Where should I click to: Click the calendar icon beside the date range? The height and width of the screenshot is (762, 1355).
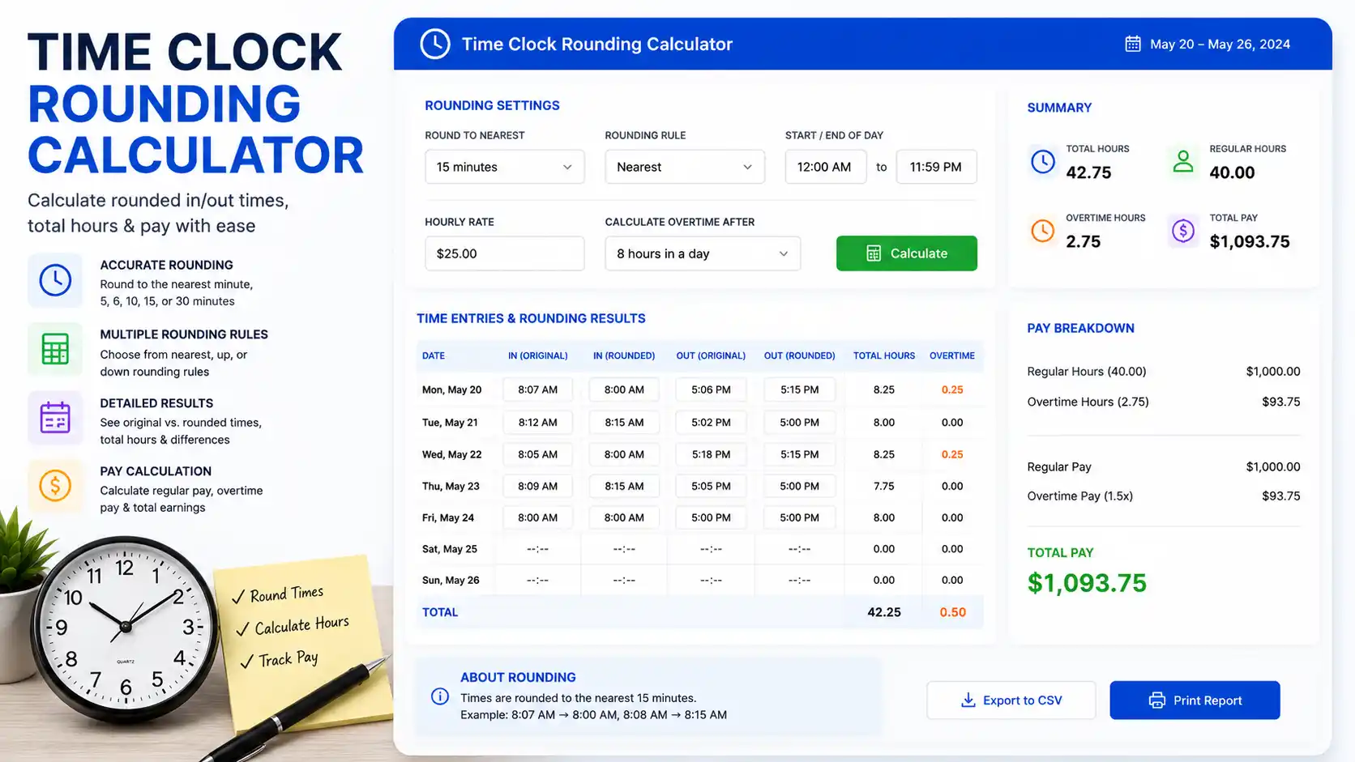1133,44
